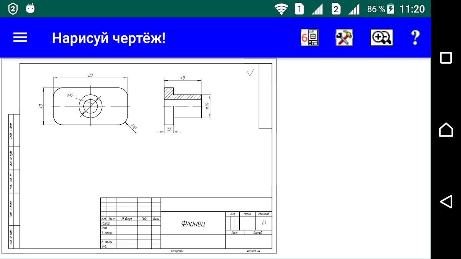Click the surface roughness check mark symbol
This screenshot has height=259, width=461.
250,72
